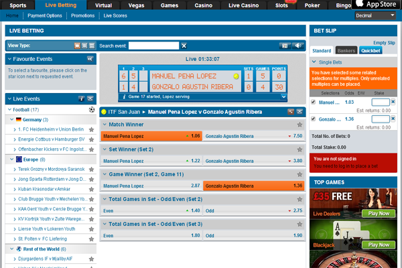Remove Manuel selection from bet slip
The width and height of the screenshot is (402, 268).
(x=393, y=102)
